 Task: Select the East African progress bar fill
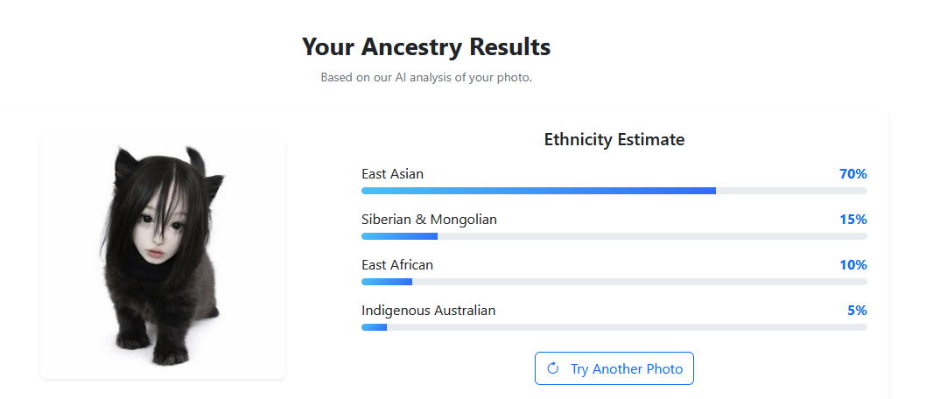point(386,282)
